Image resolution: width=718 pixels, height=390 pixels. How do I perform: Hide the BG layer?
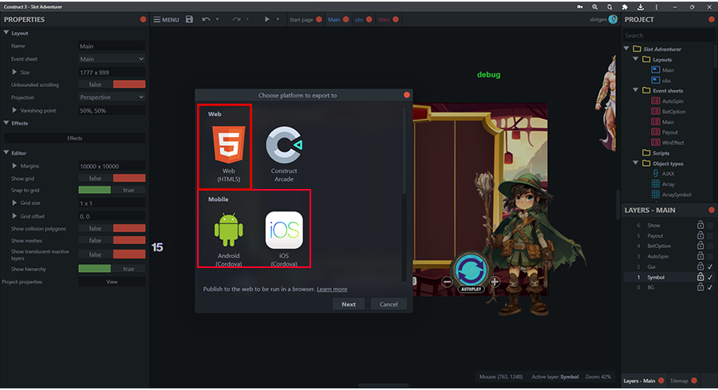[x=710, y=287]
